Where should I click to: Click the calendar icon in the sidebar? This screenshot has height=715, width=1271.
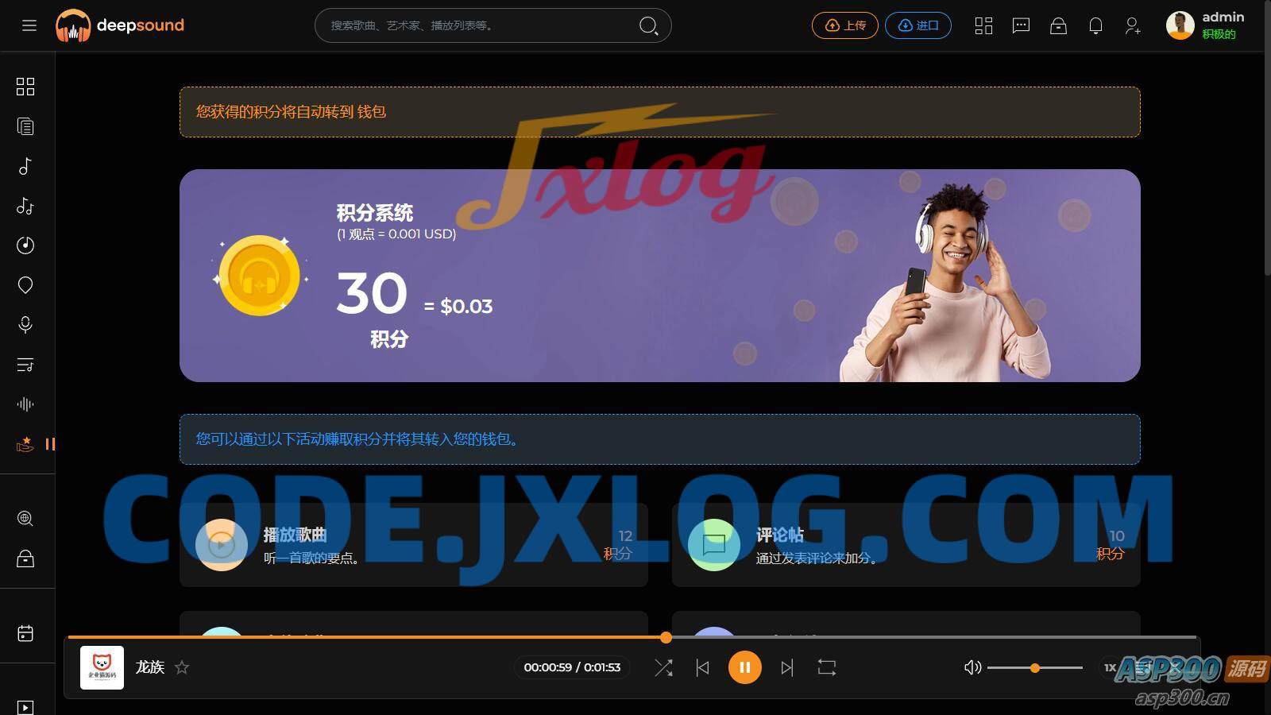click(x=25, y=633)
